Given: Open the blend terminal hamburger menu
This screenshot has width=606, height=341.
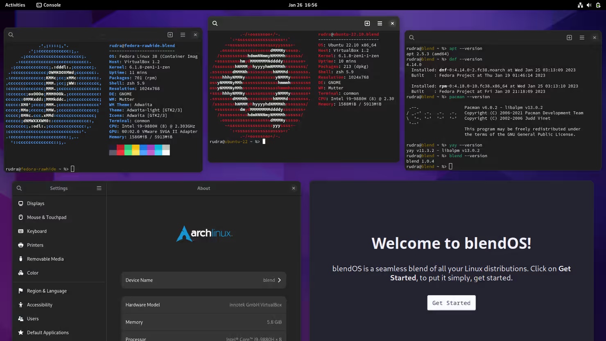Looking at the screenshot, I should coord(582,37).
